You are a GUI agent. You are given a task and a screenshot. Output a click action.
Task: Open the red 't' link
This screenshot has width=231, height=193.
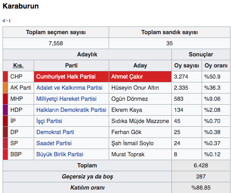9,21
